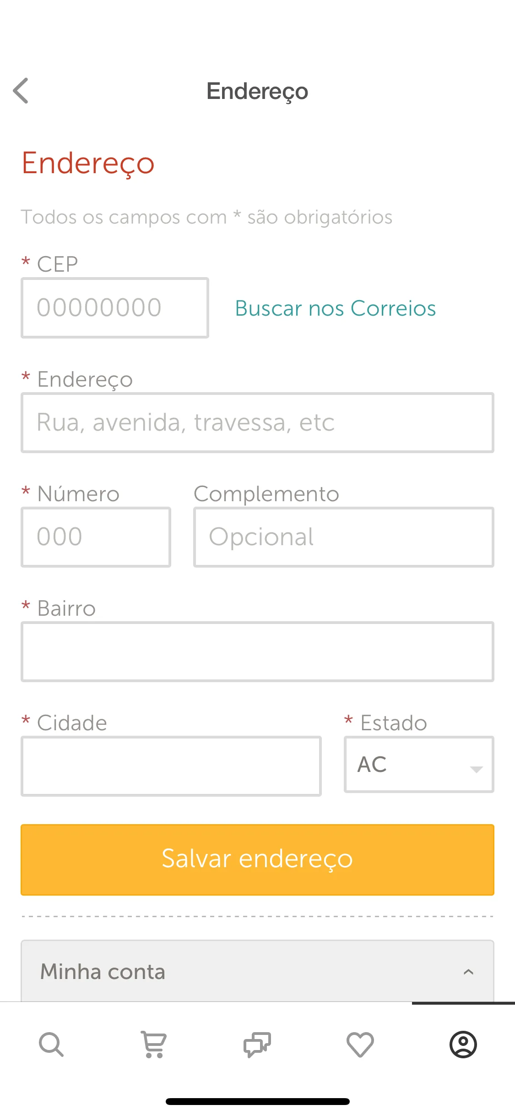Open favorites with the heart icon
The image size is (515, 1116).
click(x=360, y=1045)
